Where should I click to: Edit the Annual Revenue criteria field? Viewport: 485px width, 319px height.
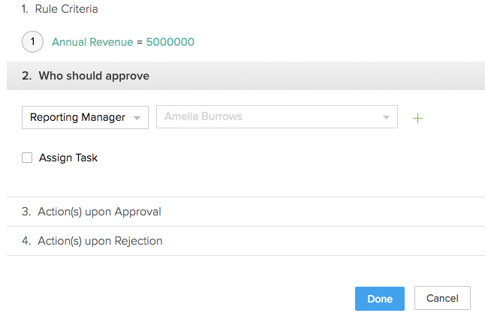(92, 42)
